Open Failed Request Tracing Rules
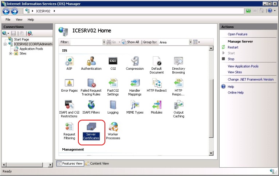Screen dimensions: 279x176 [x=91, y=87]
